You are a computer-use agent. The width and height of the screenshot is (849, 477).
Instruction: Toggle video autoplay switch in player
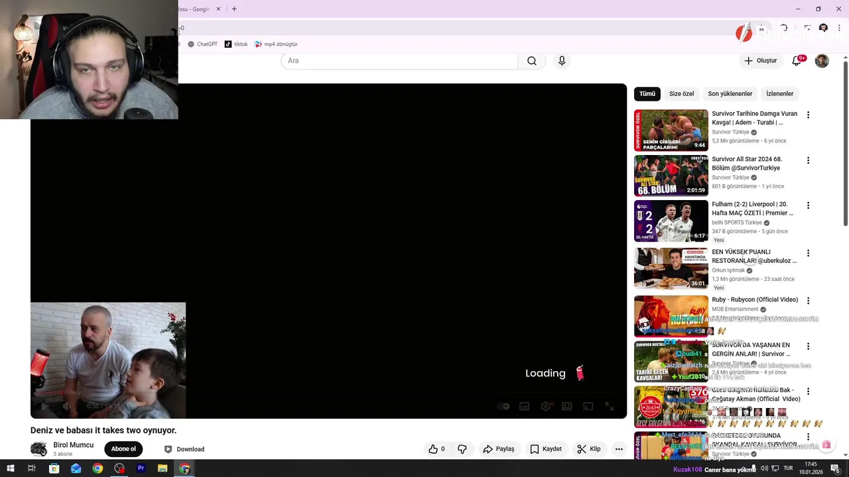[503, 406]
